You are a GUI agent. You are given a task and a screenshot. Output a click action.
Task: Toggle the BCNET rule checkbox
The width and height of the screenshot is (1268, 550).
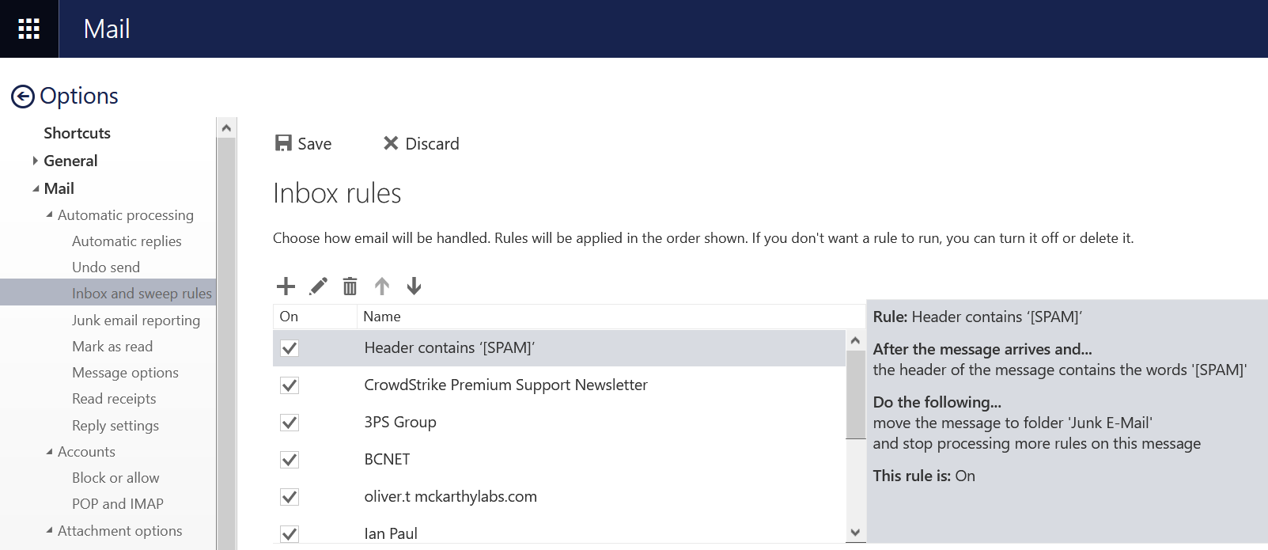290,460
